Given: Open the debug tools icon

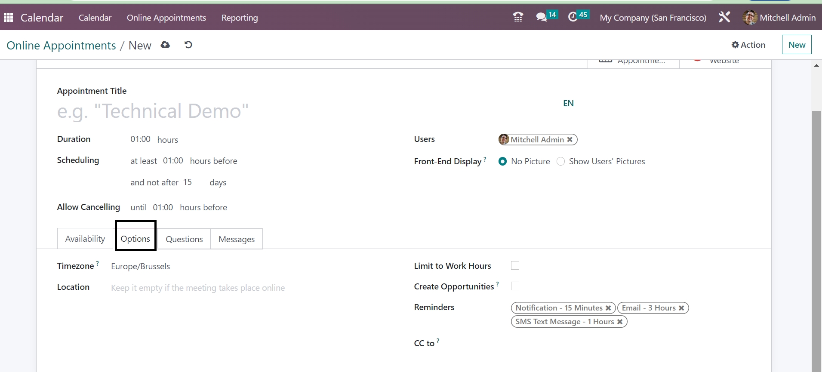Looking at the screenshot, I should tap(724, 18).
